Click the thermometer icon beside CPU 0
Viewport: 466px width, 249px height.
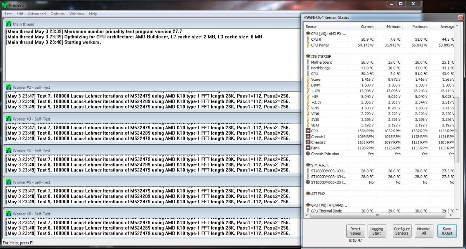308,40
